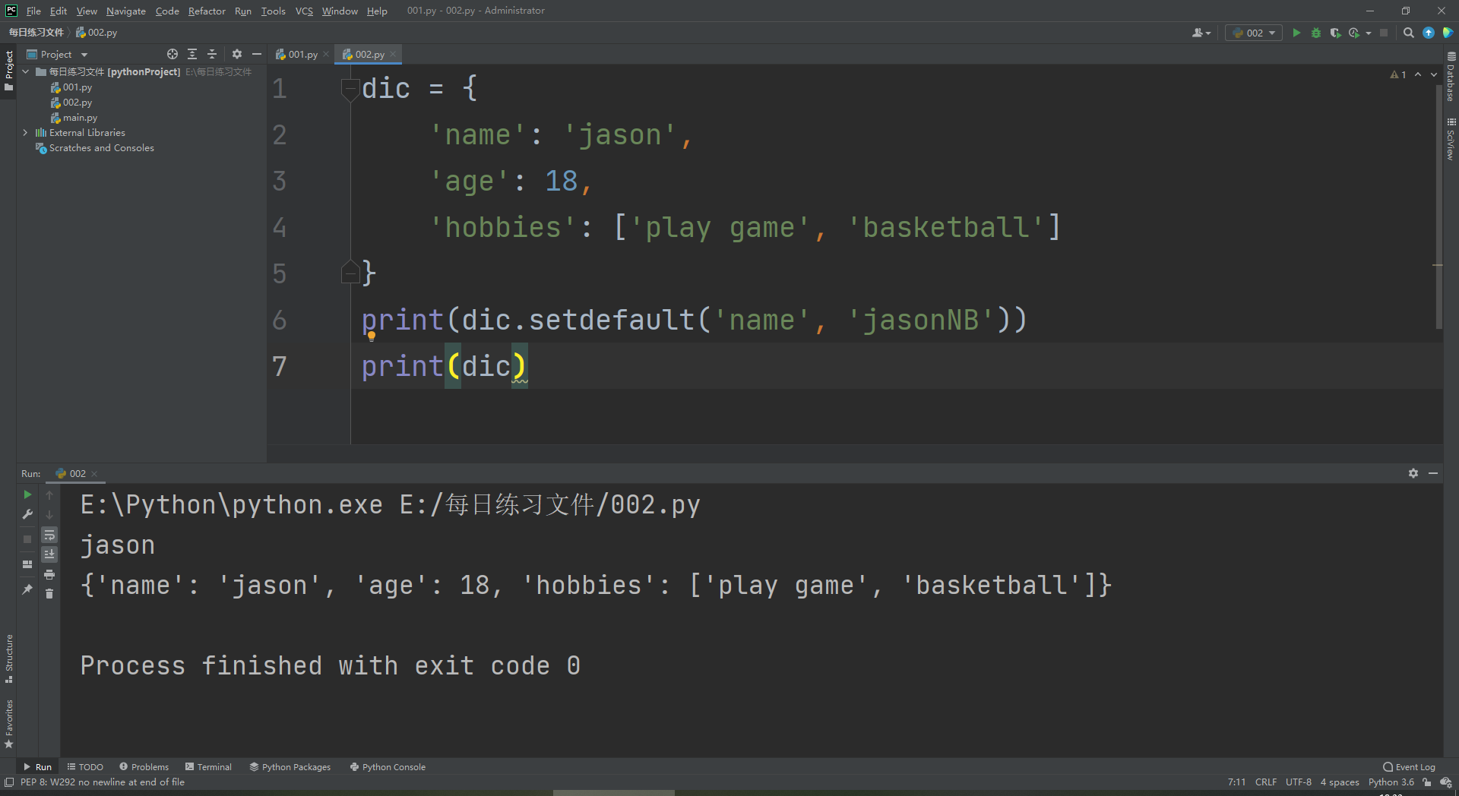
Task: Run the 002 configuration from the top toolbar
Action: [1296, 33]
